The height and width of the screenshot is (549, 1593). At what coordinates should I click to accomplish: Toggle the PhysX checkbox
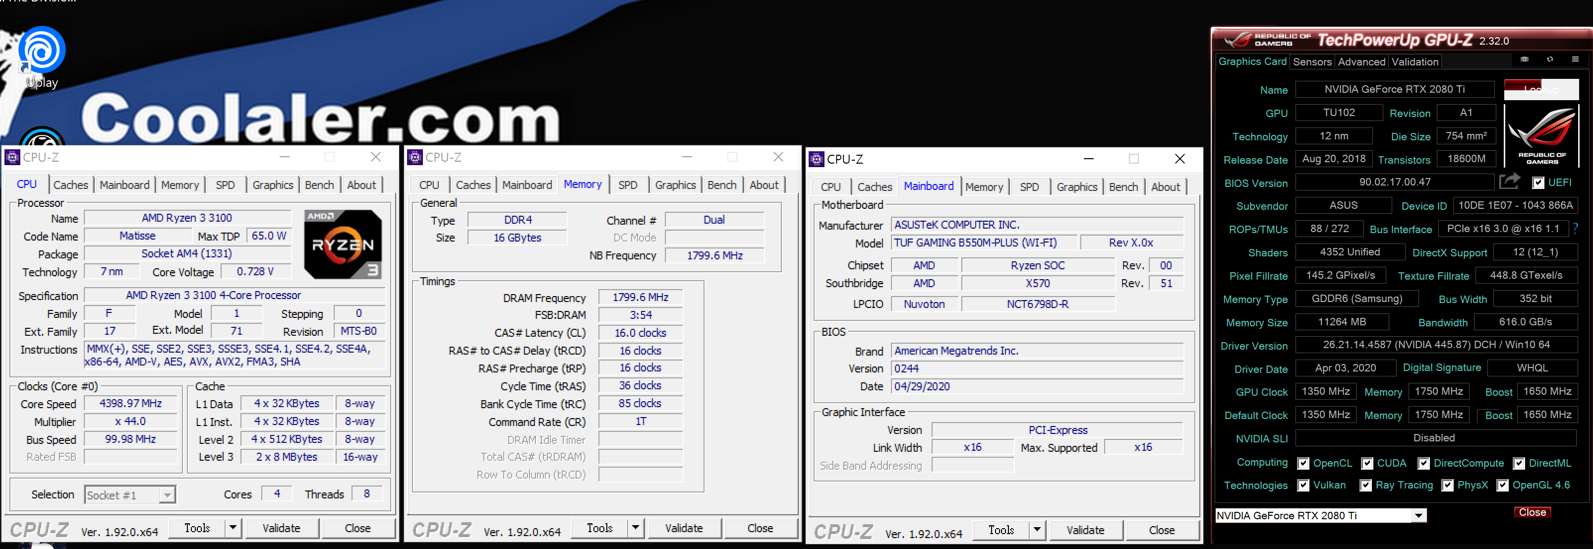coord(1447,486)
